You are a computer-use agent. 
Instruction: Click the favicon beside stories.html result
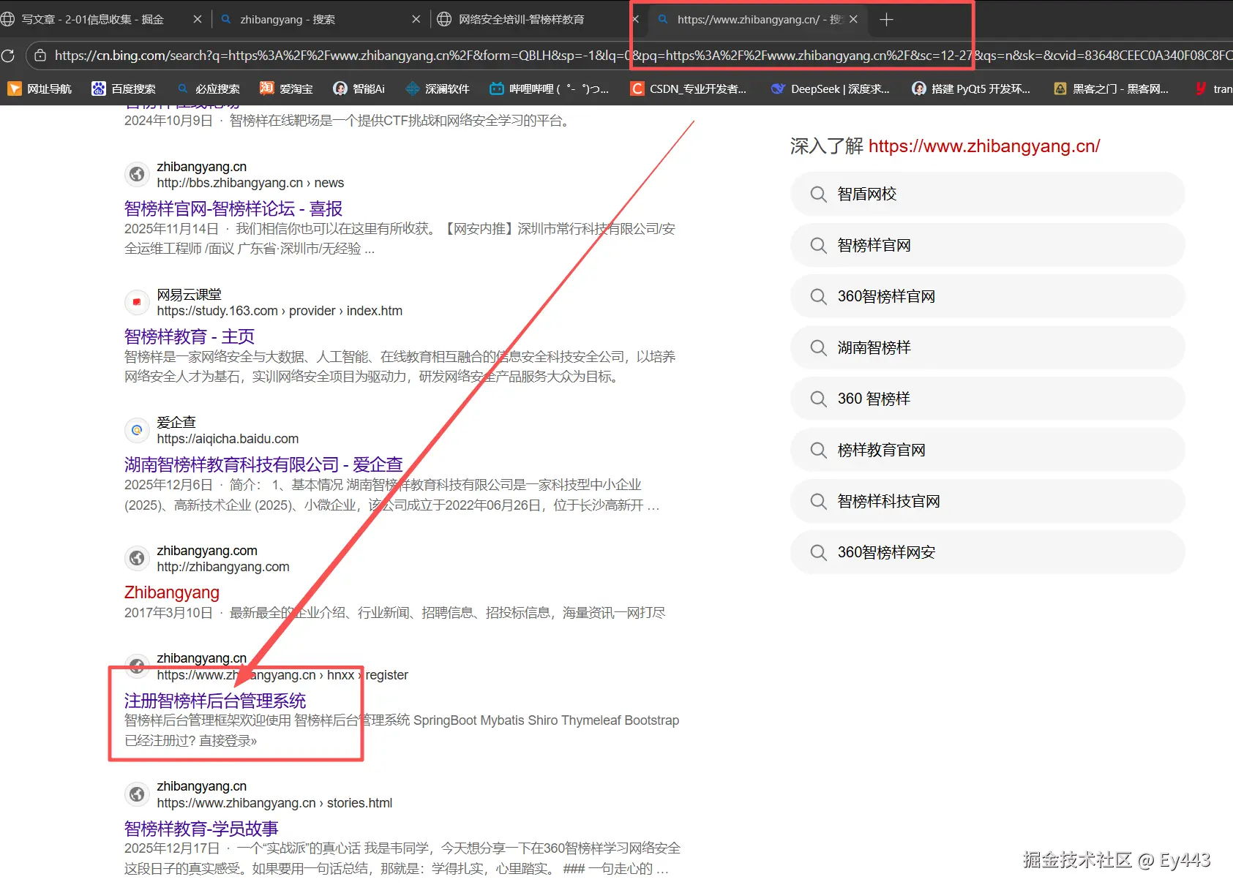(x=137, y=794)
